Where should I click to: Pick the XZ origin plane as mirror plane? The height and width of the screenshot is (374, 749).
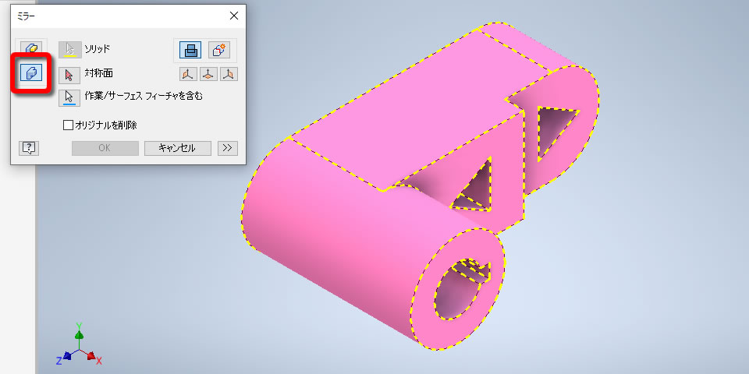(x=209, y=74)
